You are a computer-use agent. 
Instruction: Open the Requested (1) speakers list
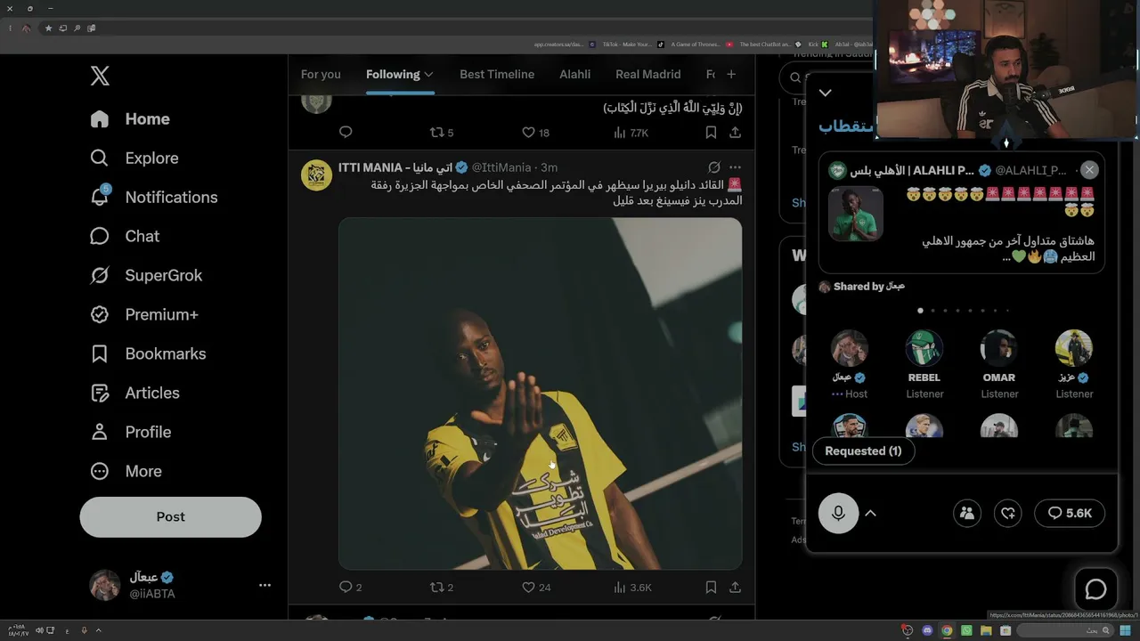pos(863,451)
